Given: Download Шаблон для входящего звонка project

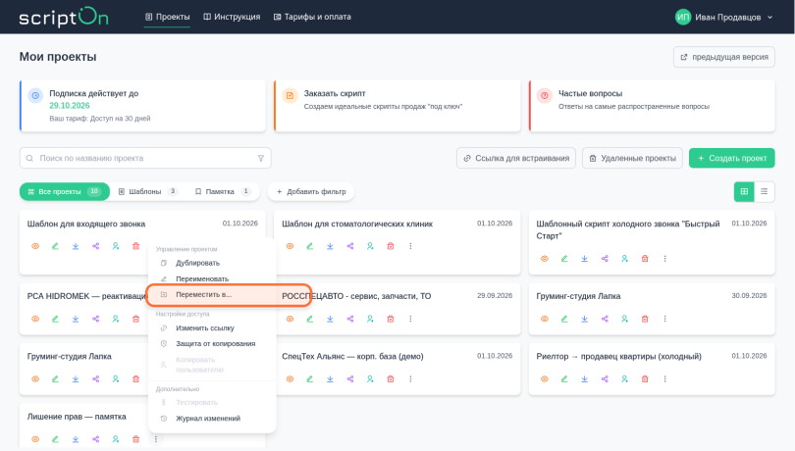Looking at the screenshot, I should coord(76,246).
